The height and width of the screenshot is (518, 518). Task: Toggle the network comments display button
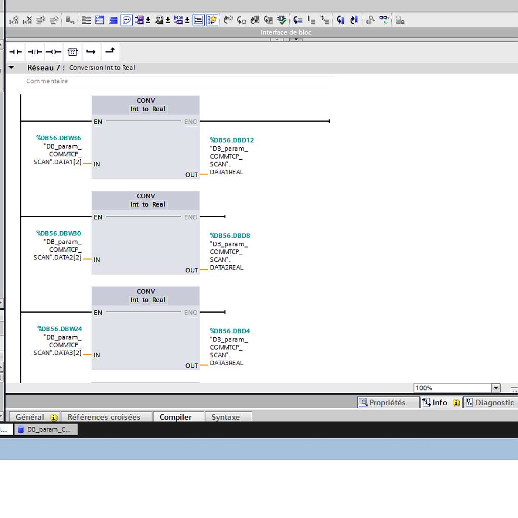pos(127,20)
